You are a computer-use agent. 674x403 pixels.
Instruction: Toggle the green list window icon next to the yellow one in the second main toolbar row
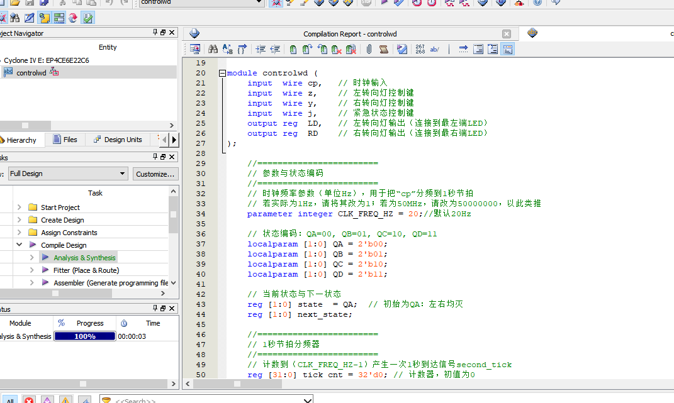(x=59, y=18)
